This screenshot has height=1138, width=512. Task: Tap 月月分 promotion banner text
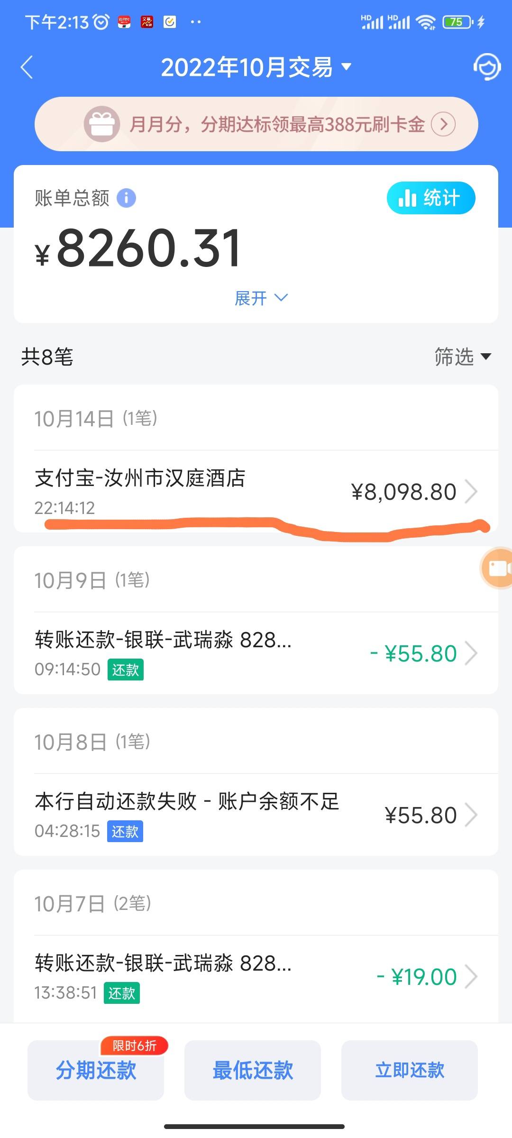point(277,124)
